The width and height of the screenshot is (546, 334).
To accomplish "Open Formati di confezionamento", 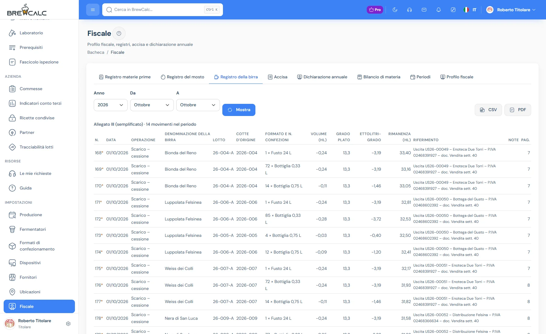I will (39, 246).
